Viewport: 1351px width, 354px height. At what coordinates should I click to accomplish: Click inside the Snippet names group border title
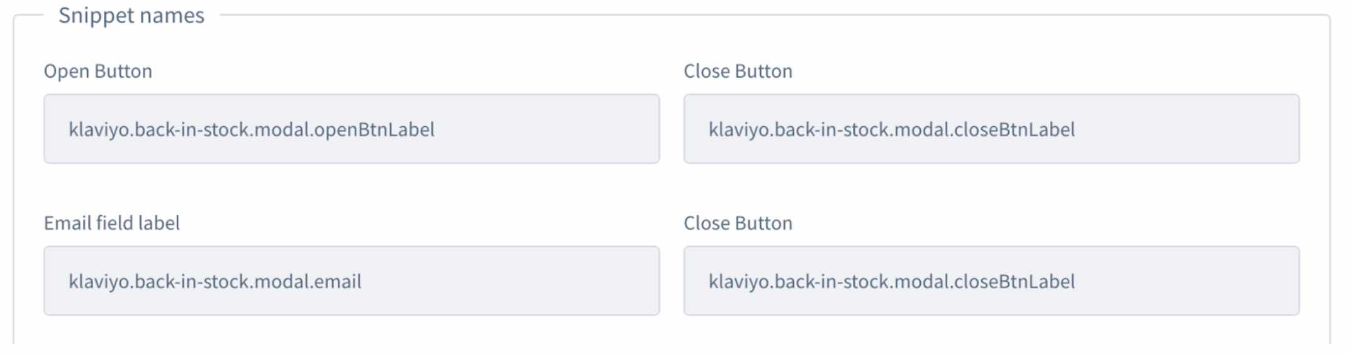[x=131, y=16]
